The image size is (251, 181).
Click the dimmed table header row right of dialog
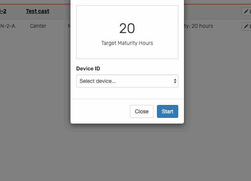coord(211,12)
